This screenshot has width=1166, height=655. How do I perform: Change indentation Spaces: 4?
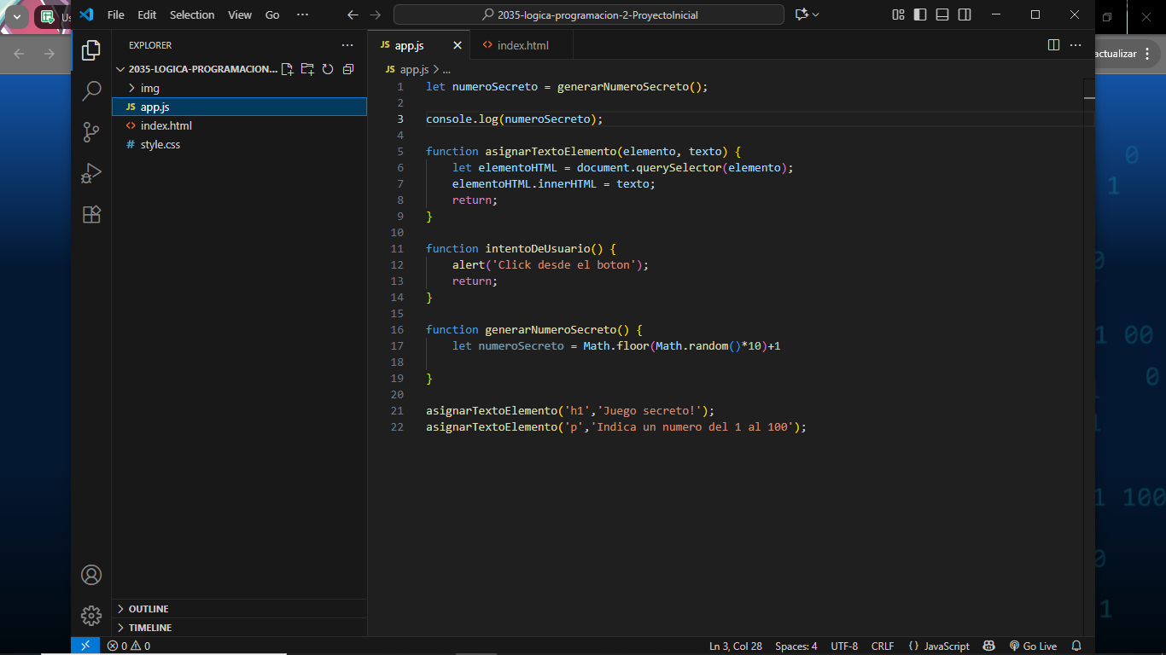[x=796, y=646]
